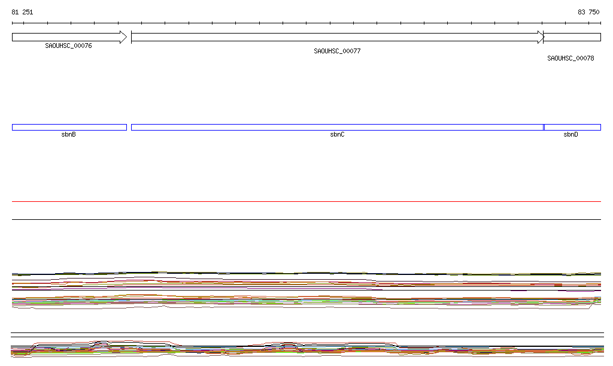Click the rightmost tick of the ruler
Image resolution: width=613 pixels, height=366 pixels.
[600, 23]
